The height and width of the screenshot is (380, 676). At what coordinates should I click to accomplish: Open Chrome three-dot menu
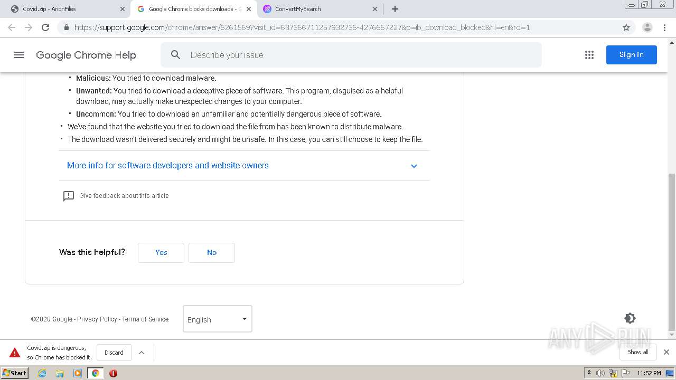(x=664, y=27)
